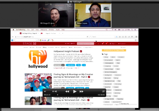The image size is (159, 111).
Task: Click Subscribe to The Stage 32 Blog
Action: pos(114,50)
